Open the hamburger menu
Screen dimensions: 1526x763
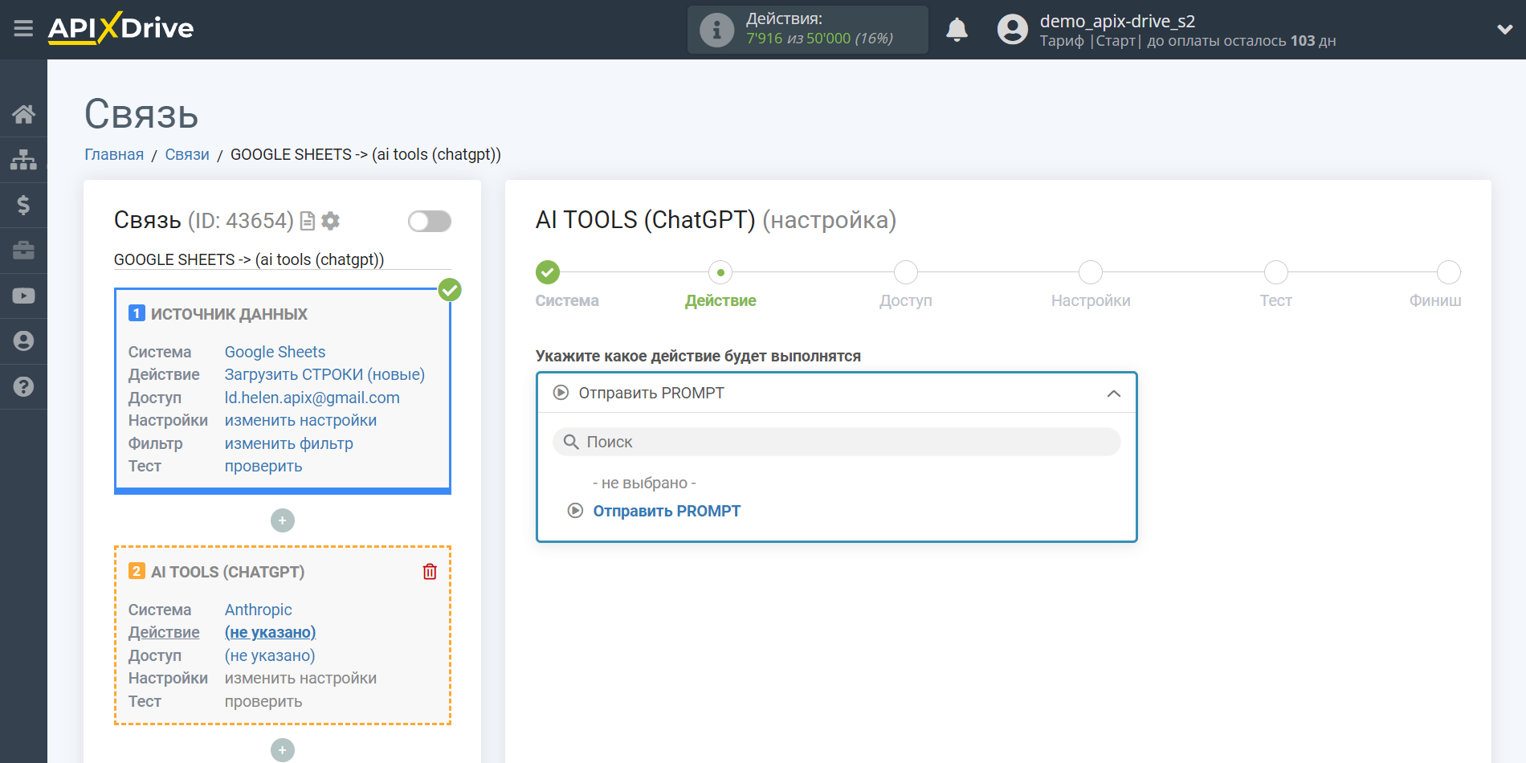[x=23, y=29]
